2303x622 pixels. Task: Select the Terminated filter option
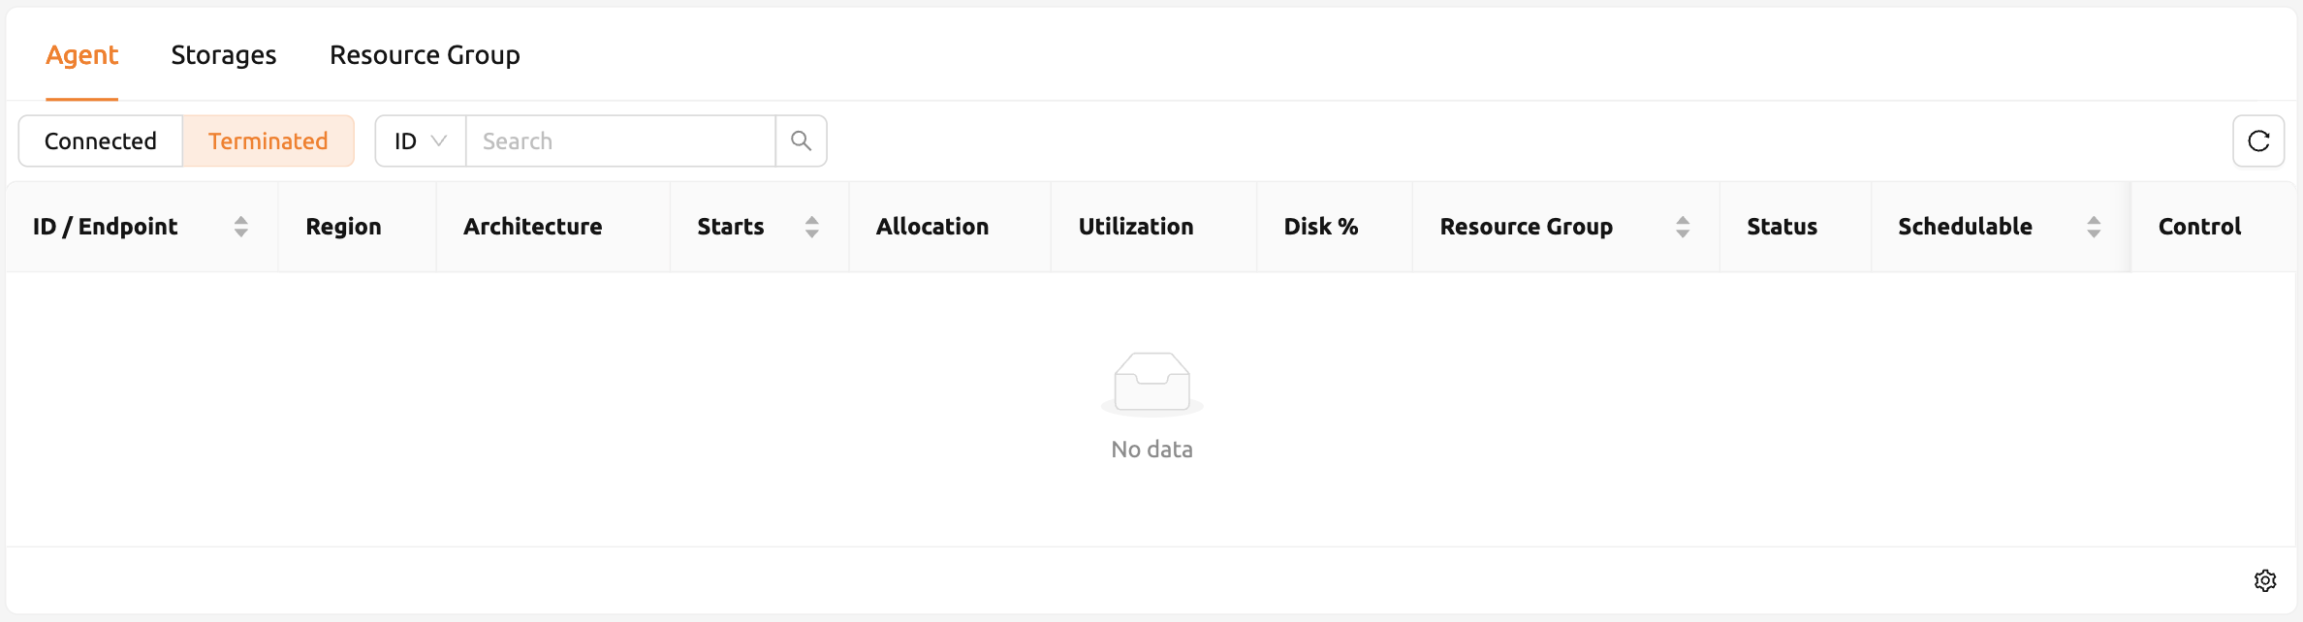[268, 141]
